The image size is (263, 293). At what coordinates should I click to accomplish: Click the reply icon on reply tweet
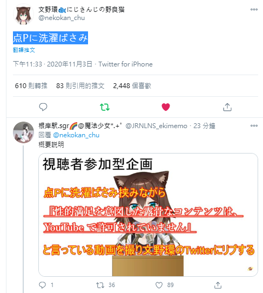pos(42,285)
